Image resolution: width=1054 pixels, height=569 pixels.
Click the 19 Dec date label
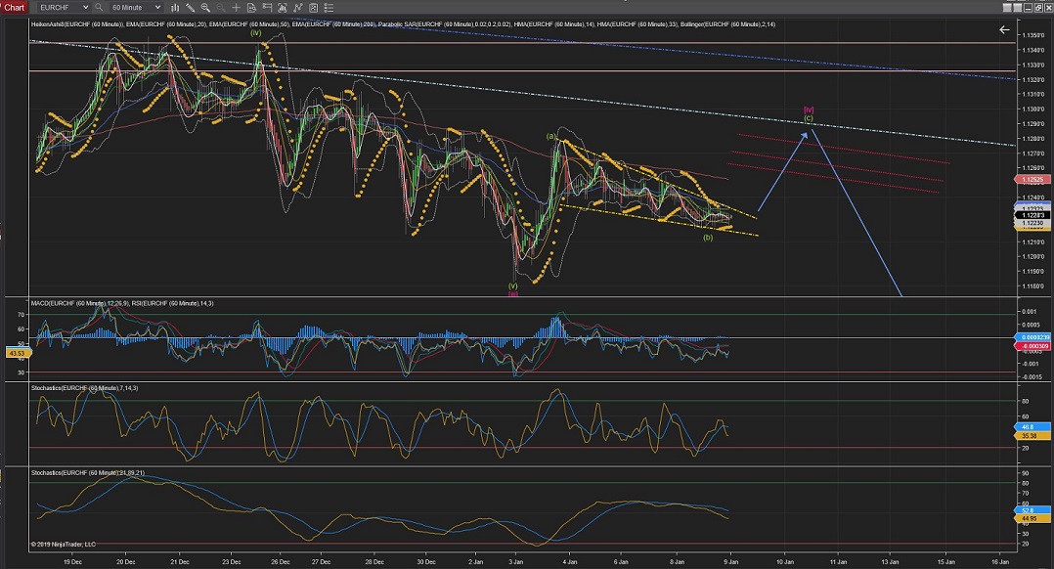point(72,561)
